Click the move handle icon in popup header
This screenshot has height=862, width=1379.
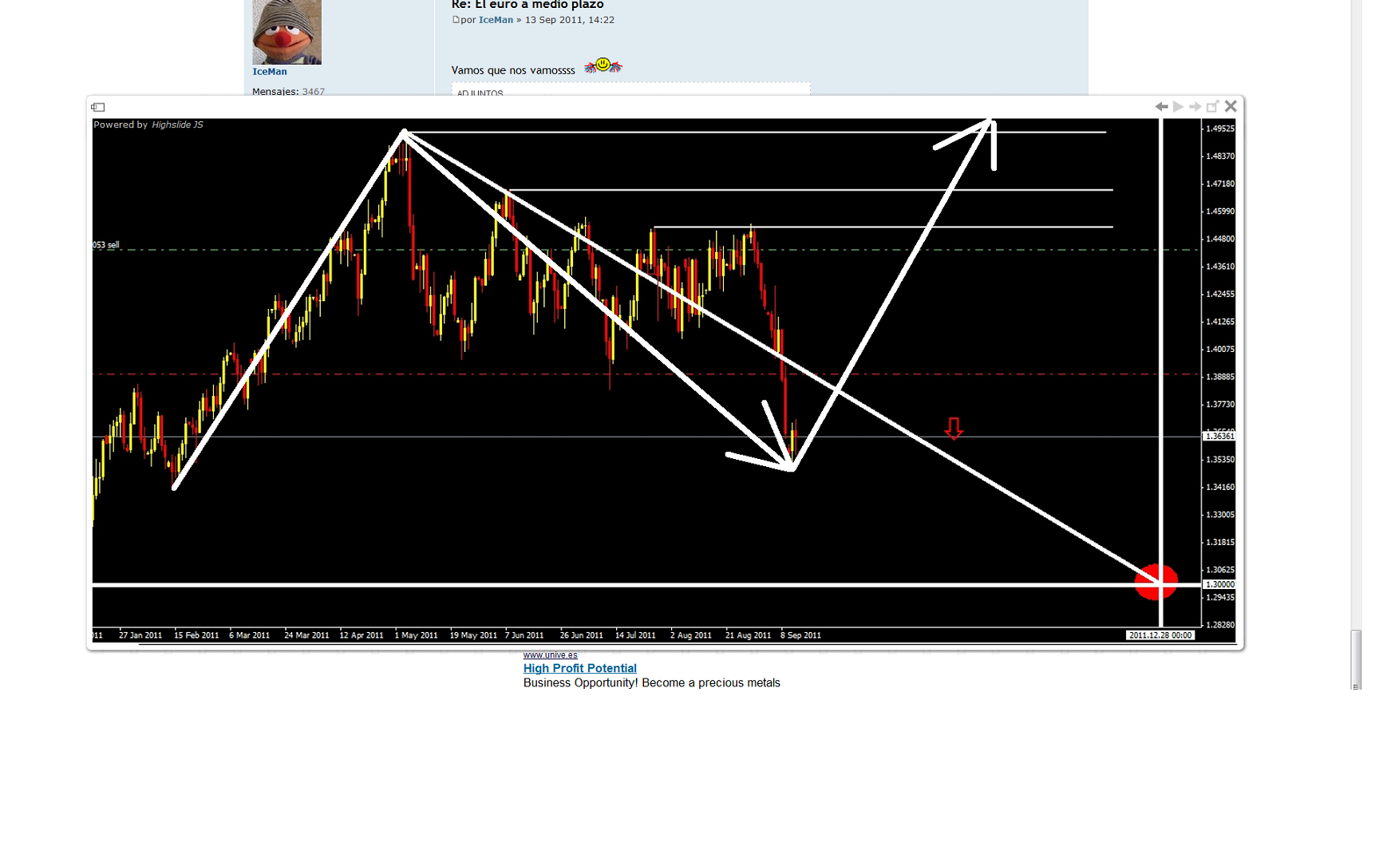(98, 107)
